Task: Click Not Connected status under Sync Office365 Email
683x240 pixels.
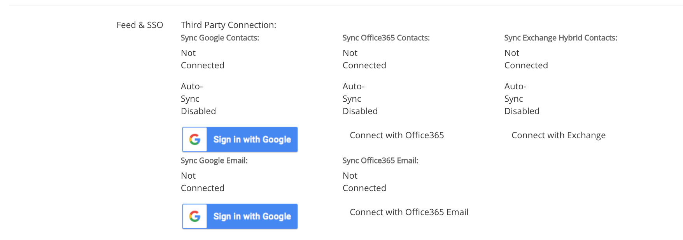Action: click(x=364, y=182)
